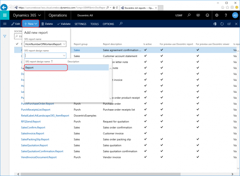Close the form with the action pane X
The height and width of the screenshot is (176, 240).
(x=236, y=24)
